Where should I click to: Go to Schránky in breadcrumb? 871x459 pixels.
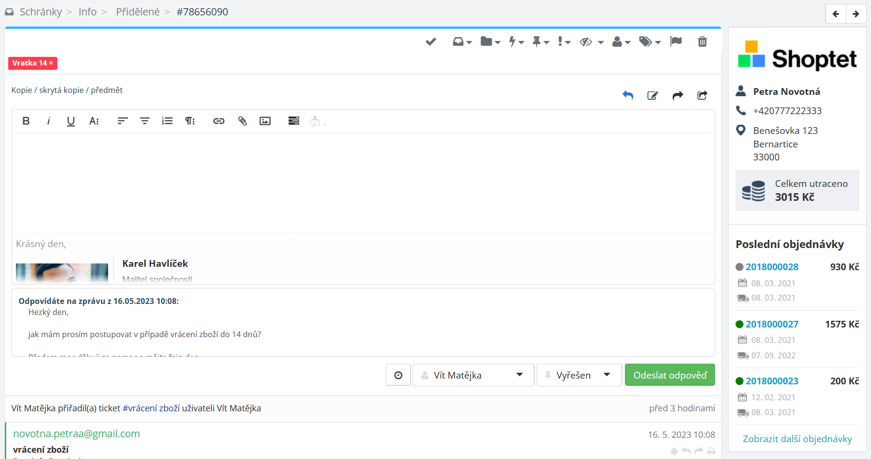[x=41, y=12]
